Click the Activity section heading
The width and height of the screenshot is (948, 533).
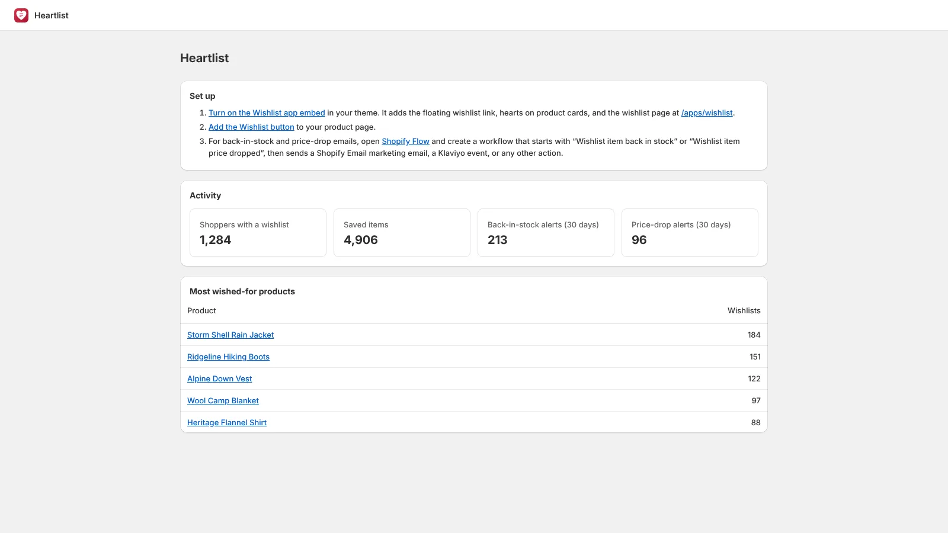pyautogui.click(x=205, y=195)
